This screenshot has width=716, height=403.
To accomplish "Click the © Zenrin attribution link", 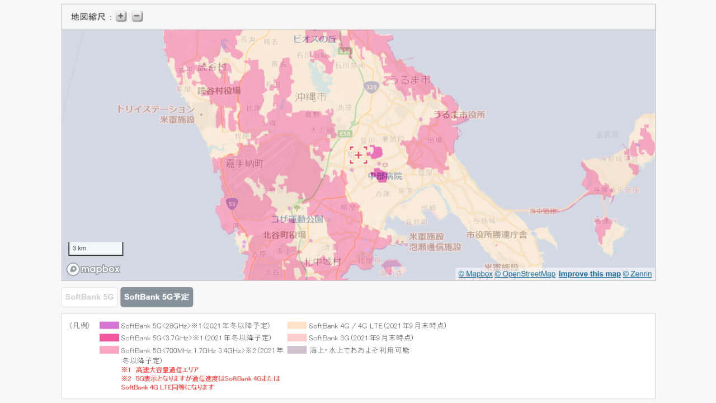I will coord(637,274).
